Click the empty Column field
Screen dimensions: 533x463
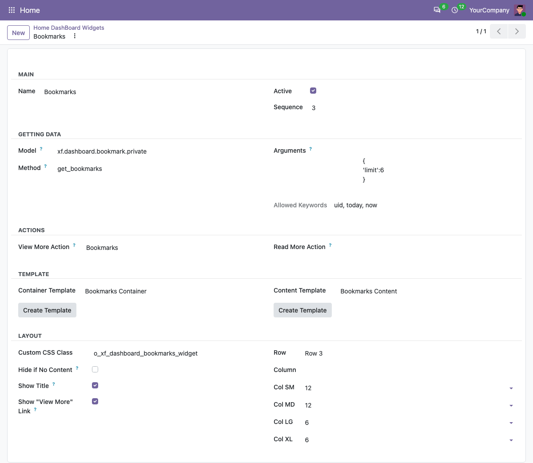point(409,370)
